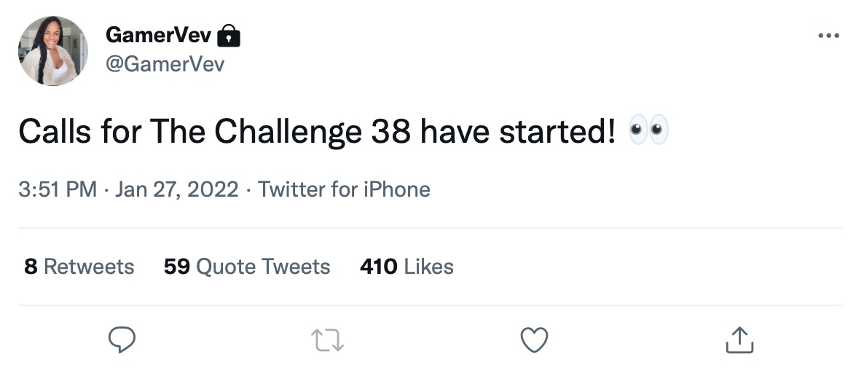Click the padlock icon beside GamerVev
Screen dimensions: 864x373
(229, 35)
